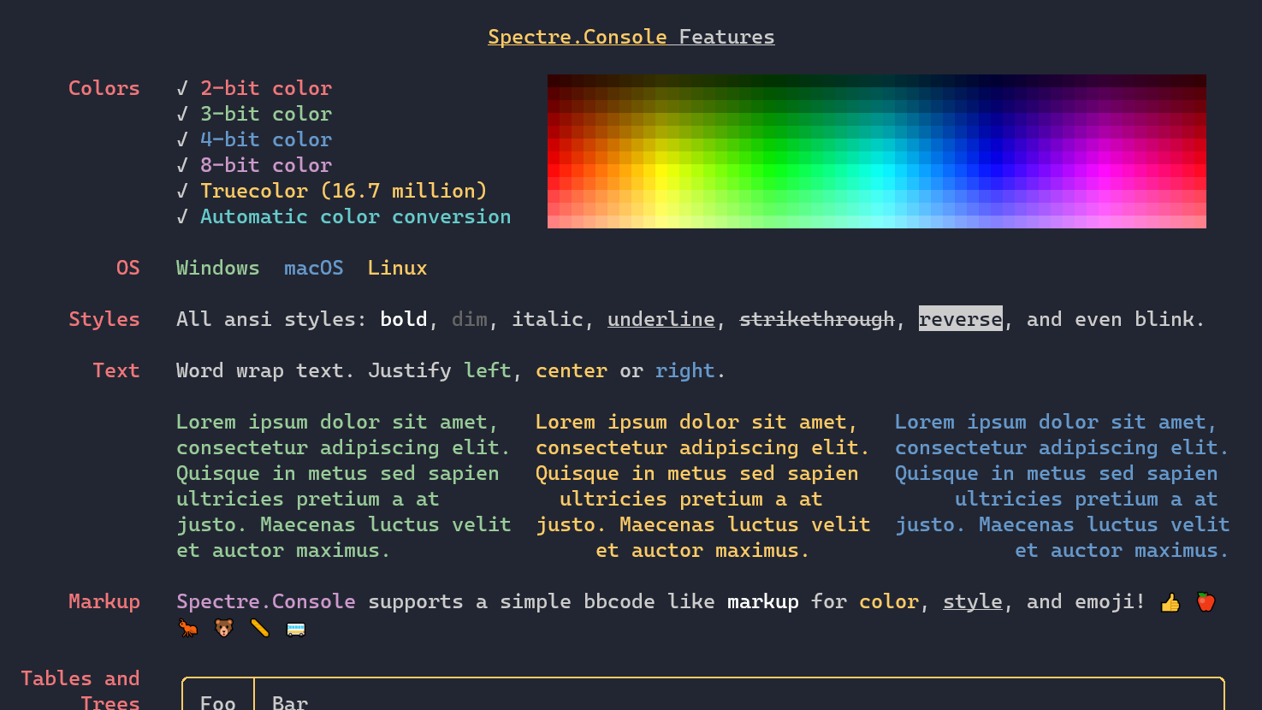Screen dimensions: 1262x710
Task: Click the white word 'markup'
Action: click(x=763, y=601)
